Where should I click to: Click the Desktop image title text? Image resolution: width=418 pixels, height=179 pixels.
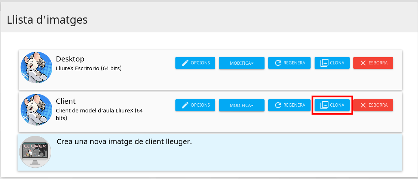pyautogui.click(x=70, y=59)
